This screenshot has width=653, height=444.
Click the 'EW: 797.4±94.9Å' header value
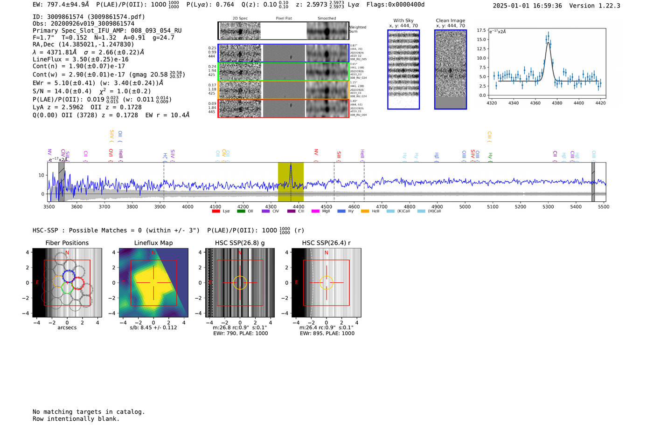pos(61,5)
